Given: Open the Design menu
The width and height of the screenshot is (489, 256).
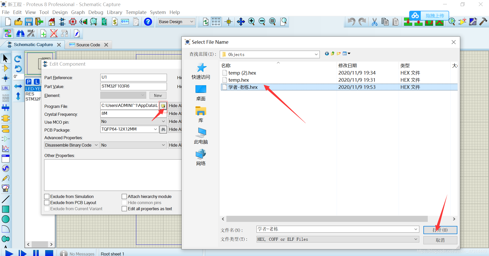Looking at the screenshot, I should pyautogui.click(x=60, y=12).
